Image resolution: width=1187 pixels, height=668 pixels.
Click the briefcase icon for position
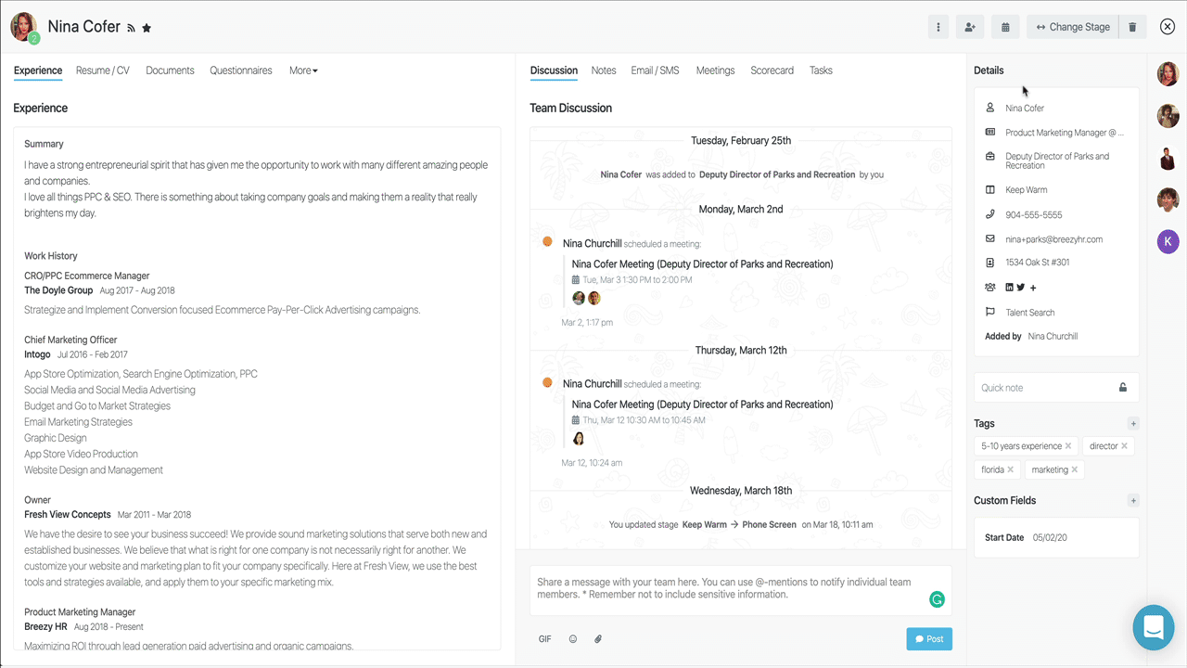coord(990,157)
